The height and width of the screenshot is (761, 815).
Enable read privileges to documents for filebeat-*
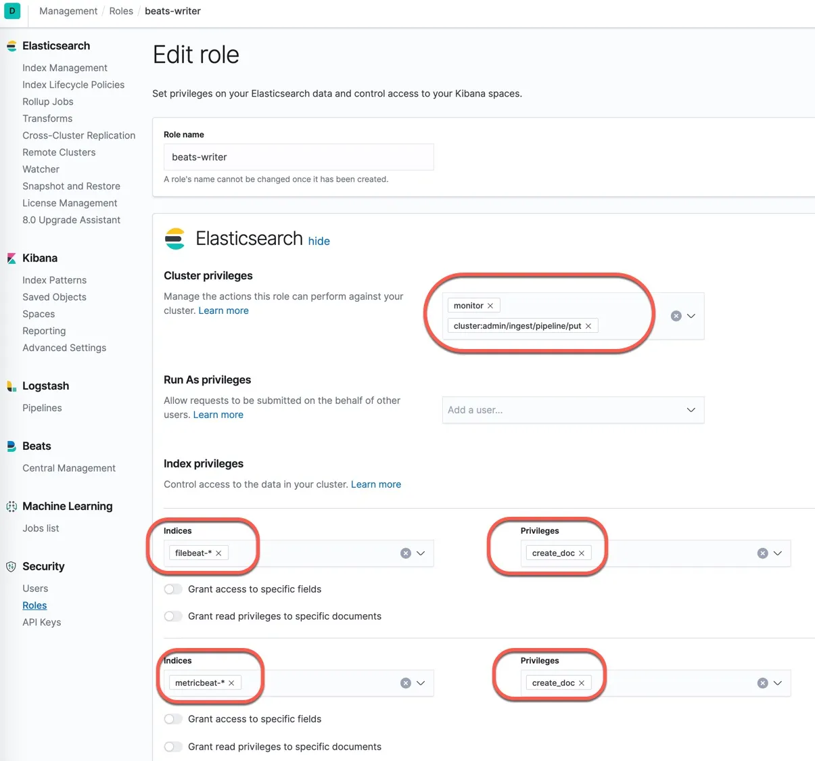pos(174,616)
